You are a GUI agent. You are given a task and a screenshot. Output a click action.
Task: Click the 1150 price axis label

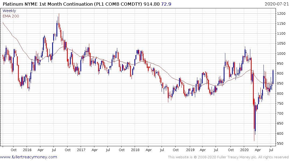[x=281, y=24]
